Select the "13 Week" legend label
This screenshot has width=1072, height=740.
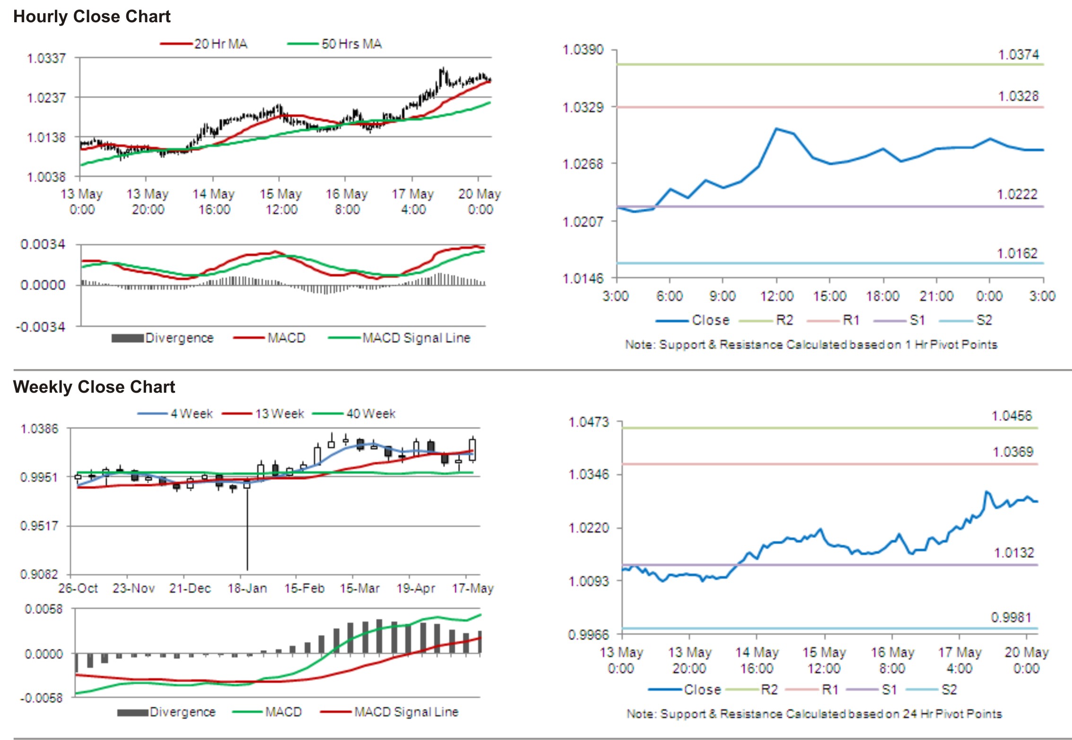(x=280, y=414)
